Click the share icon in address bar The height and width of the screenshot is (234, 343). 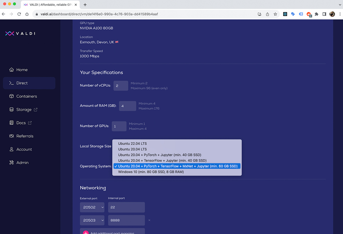268,14
